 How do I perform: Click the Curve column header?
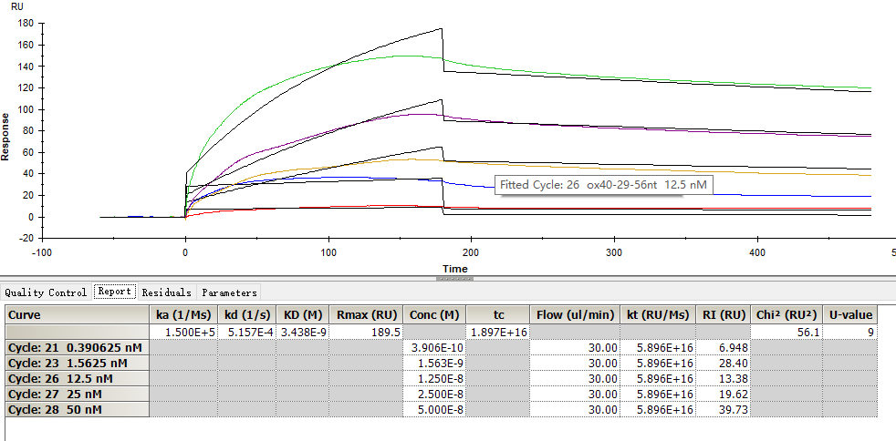tap(76, 315)
